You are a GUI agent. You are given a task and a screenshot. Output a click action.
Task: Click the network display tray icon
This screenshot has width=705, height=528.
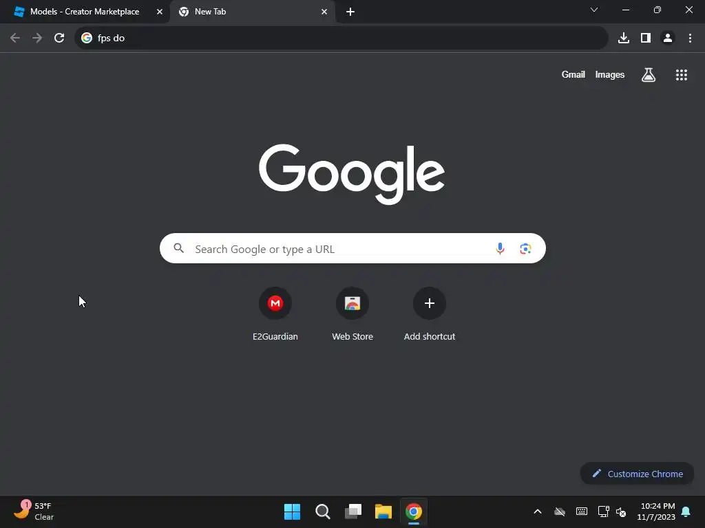(x=603, y=511)
